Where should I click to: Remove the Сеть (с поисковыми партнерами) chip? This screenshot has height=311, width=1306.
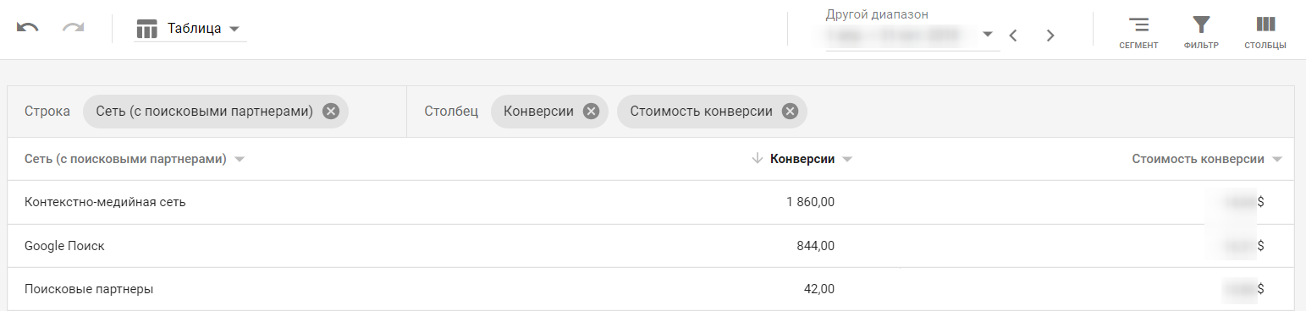point(331,111)
